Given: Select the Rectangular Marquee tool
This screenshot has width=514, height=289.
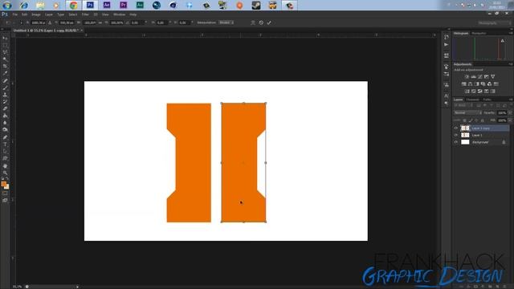Looking at the screenshot, I should 5,45.
